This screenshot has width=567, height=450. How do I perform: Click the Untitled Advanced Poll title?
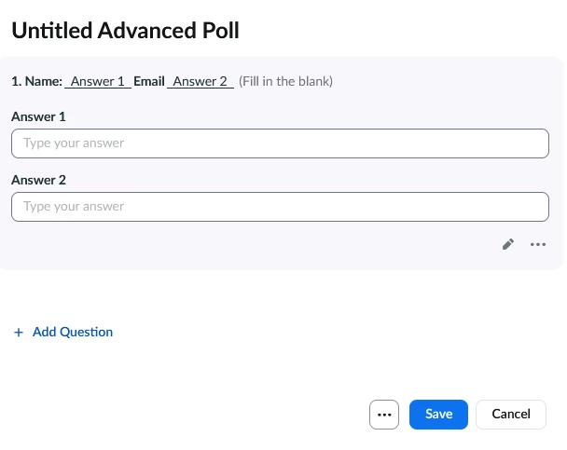(125, 31)
